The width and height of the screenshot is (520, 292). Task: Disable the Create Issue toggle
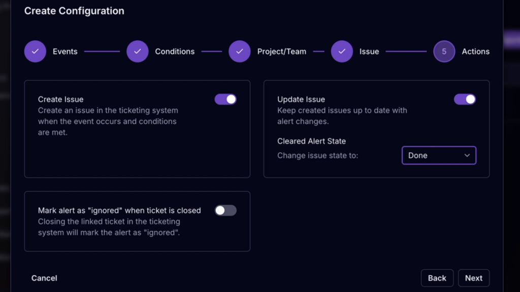pyautogui.click(x=225, y=99)
